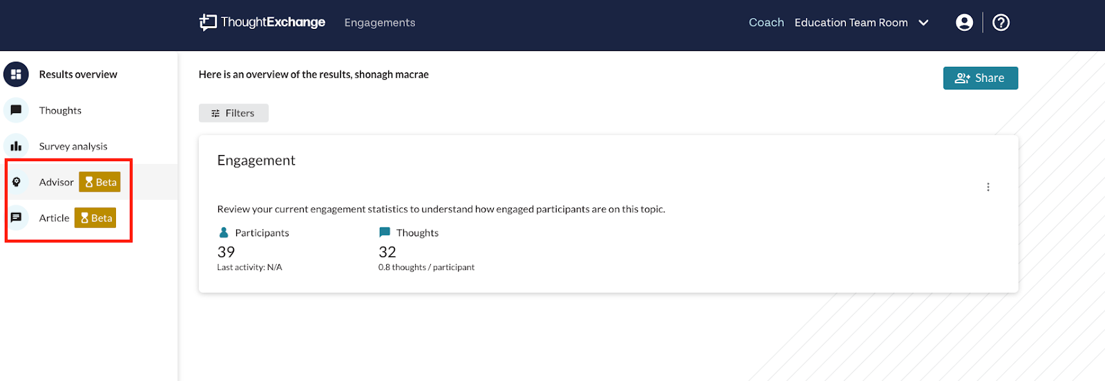Image resolution: width=1105 pixels, height=381 pixels.
Task: Open the Filters panel
Action: 233,113
